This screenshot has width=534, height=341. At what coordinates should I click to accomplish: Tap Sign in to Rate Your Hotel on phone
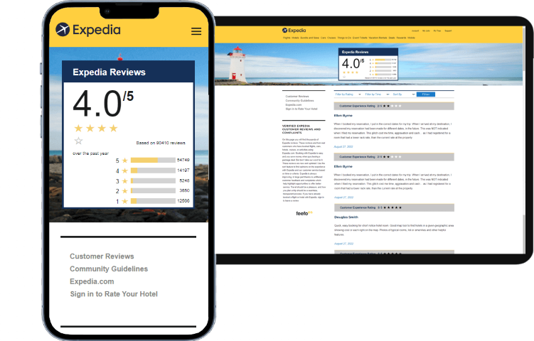coord(114,294)
